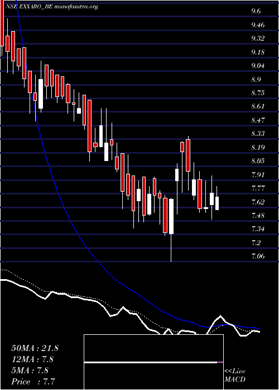
Task: Click the 50MA : 21.8 reading
Action: pyautogui.click(x=35, y=348)
